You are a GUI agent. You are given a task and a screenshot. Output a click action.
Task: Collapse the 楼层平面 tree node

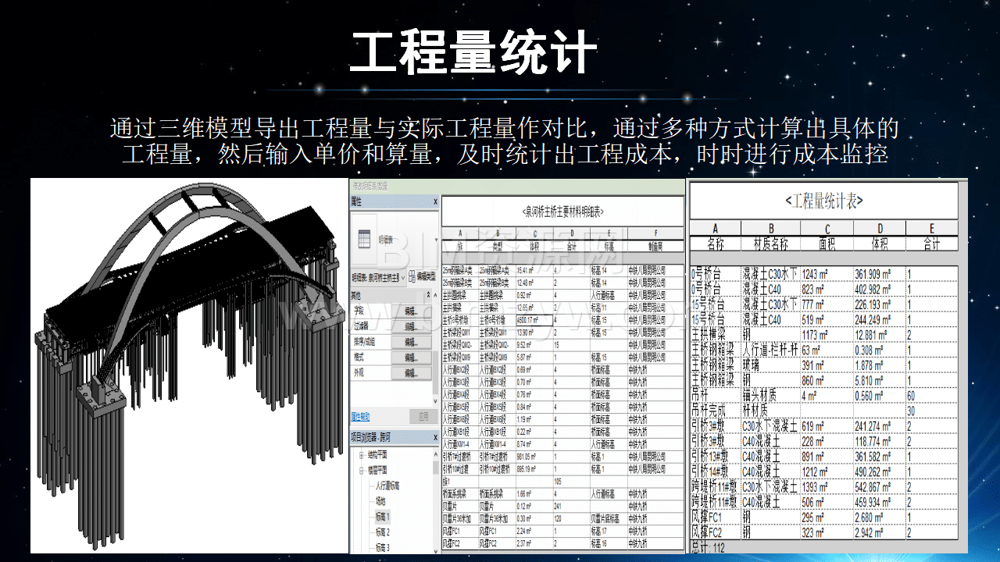[361, 471]
